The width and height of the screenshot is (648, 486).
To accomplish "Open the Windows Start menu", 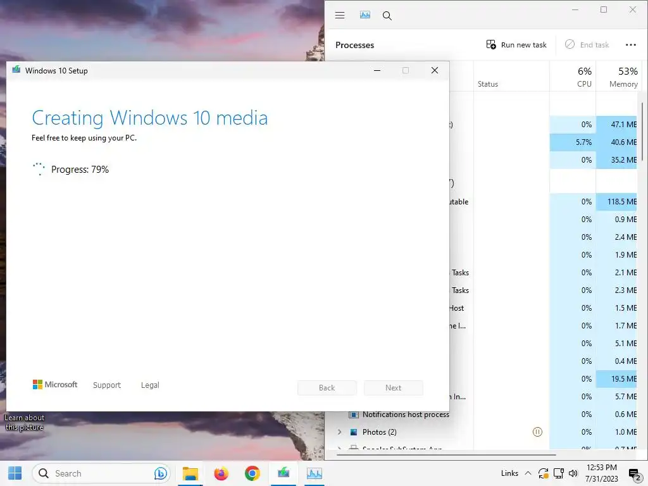I will pyautogui.click(x=15, y=473).
